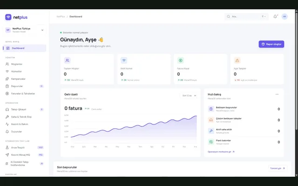Click the Talep-Şikayet headset sidebar icon

tap(7, 110)
